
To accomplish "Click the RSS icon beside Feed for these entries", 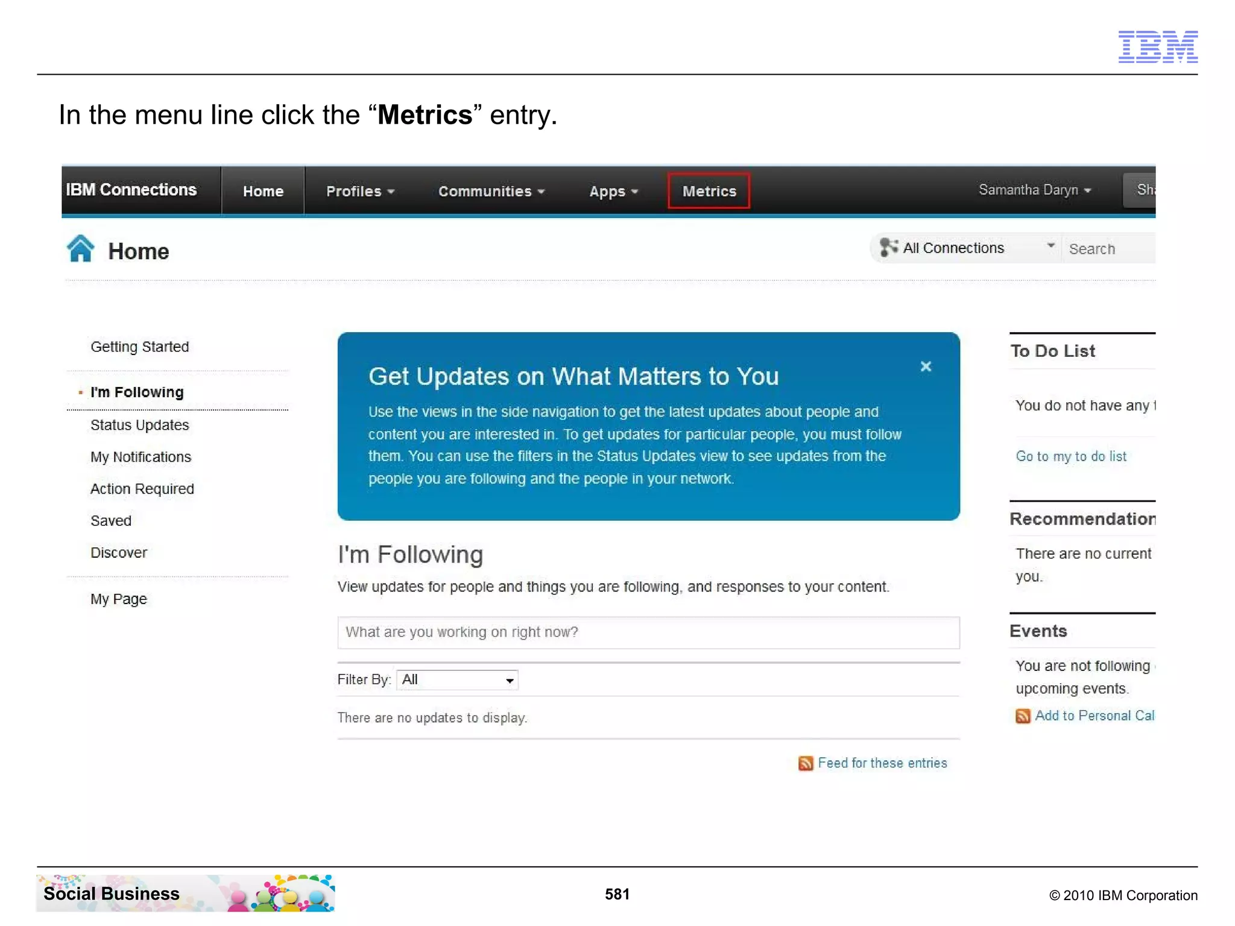I will (806, 763).
